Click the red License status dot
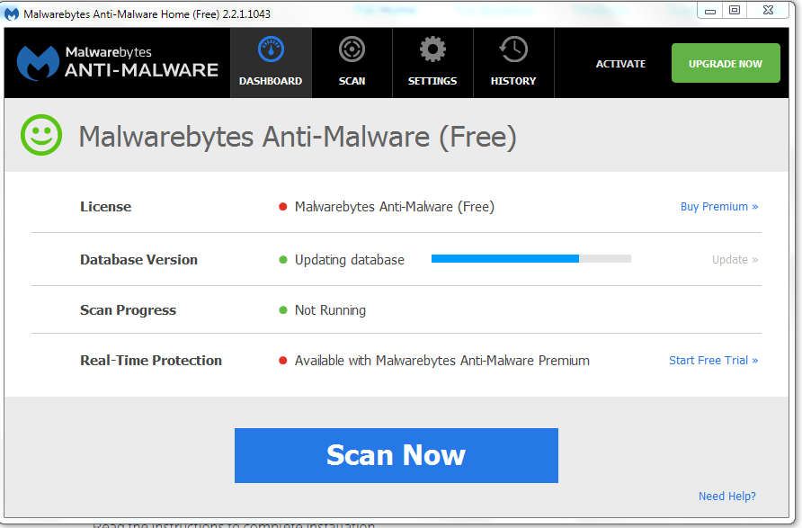This screenshot has width=802, height=528. coord(282,207)
